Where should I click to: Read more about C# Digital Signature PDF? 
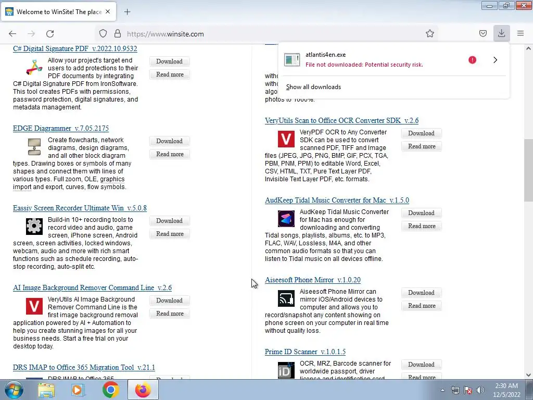coord(170,74)
